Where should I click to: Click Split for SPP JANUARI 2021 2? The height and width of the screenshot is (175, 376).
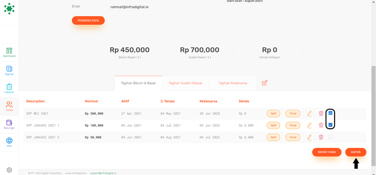tap(273, 137)
